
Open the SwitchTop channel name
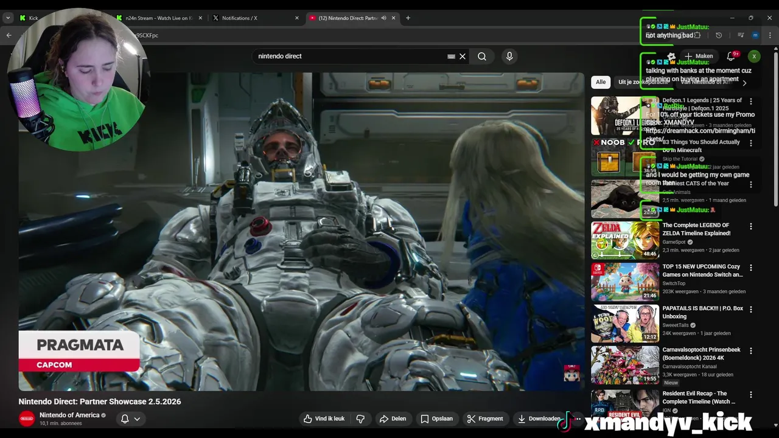tap(674, 283)
